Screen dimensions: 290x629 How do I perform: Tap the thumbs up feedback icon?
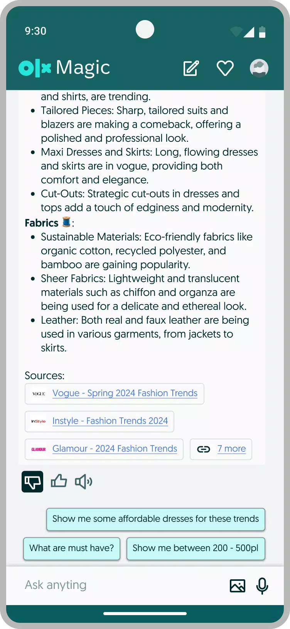pyautogui.click(x=59, y=481)
